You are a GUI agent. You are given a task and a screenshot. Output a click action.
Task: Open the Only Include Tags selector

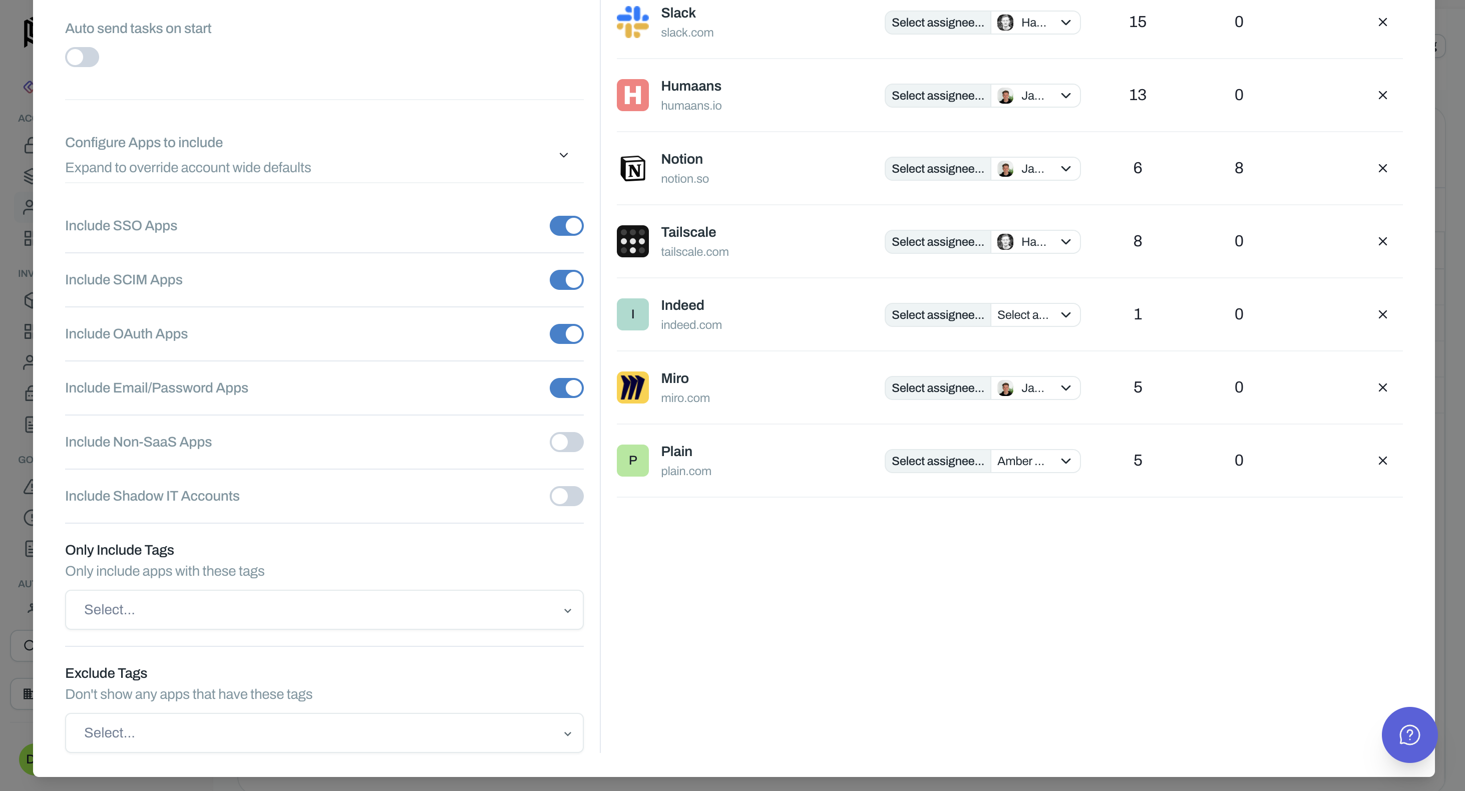point(324,609)
